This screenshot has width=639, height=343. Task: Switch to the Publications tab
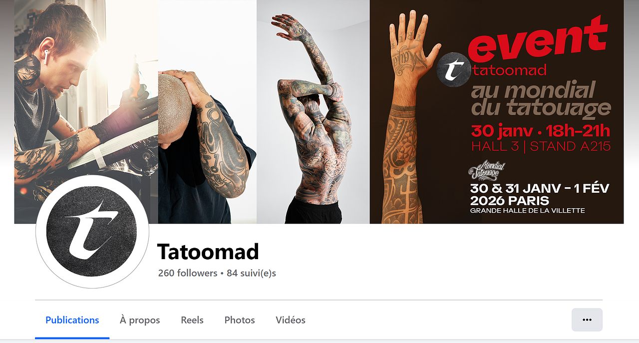(72, 320)
